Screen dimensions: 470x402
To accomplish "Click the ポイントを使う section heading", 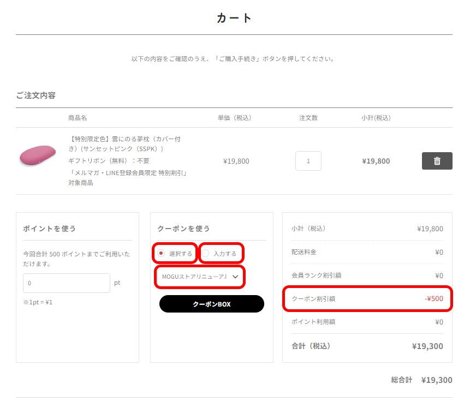I will [50, 229].
